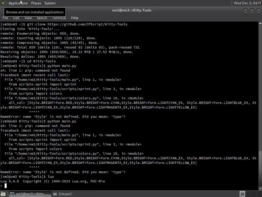Open the Places menu
262x197 pixels.
36,3
